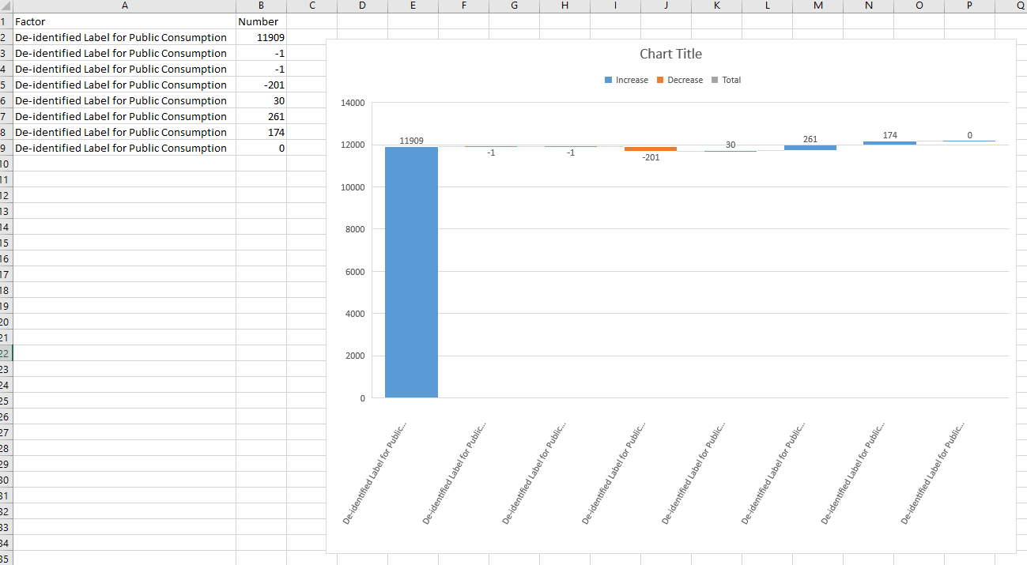1027x565 pixels.
Task: Click the orange Decrease legend swatch
Action: coord(660,80)
